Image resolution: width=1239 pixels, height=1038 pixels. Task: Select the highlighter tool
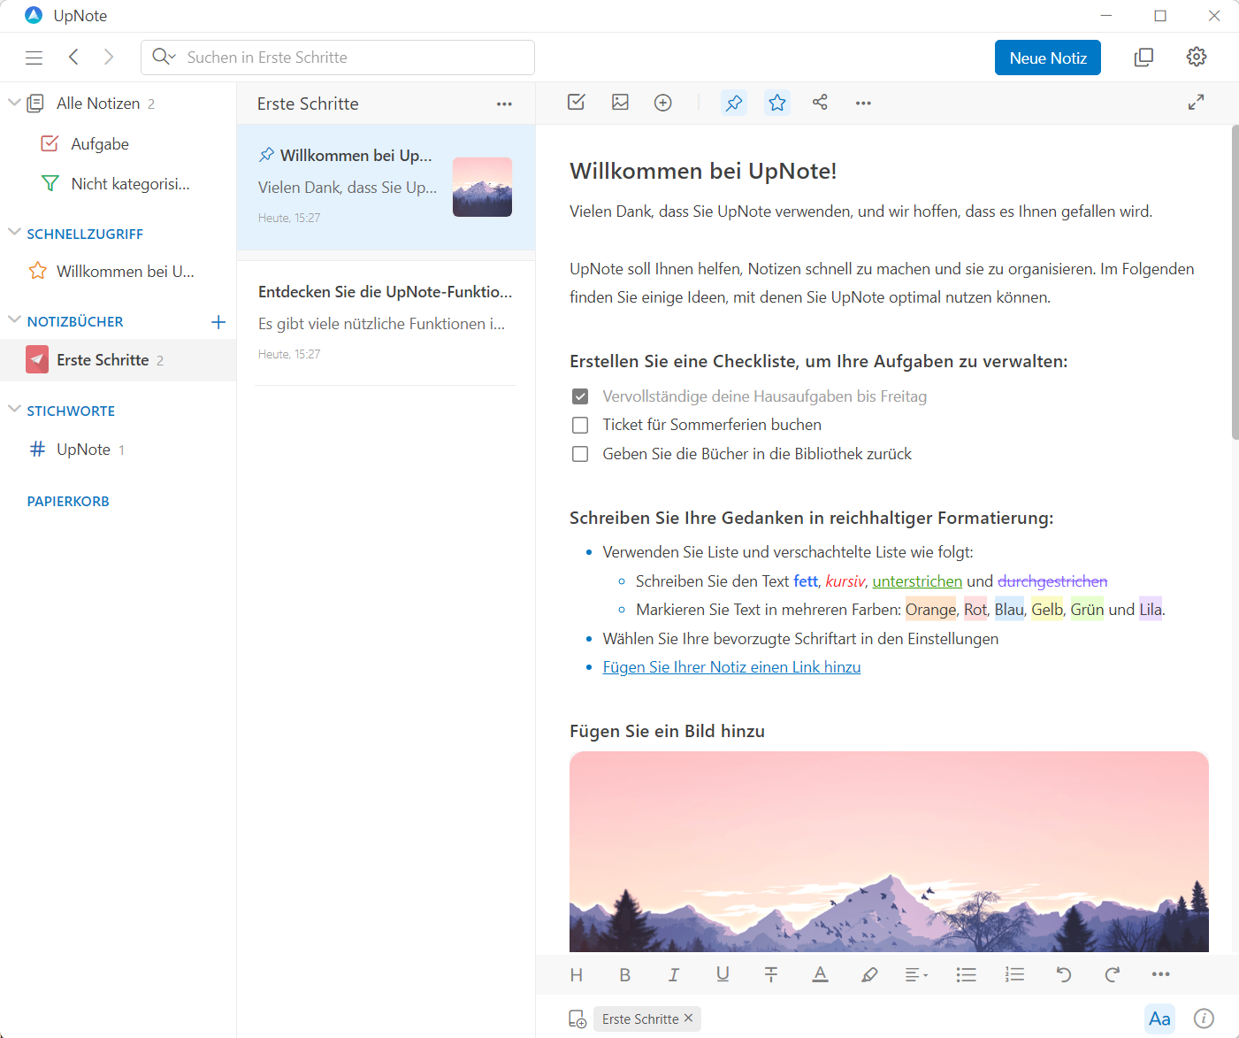point(869,974)
